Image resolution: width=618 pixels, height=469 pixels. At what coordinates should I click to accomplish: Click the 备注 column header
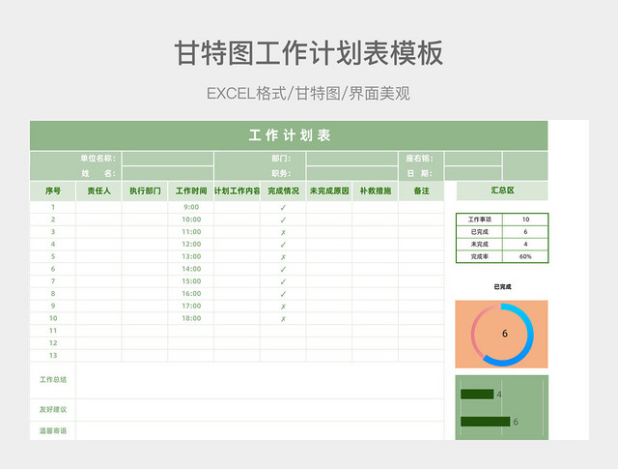(x=421, y=191)
